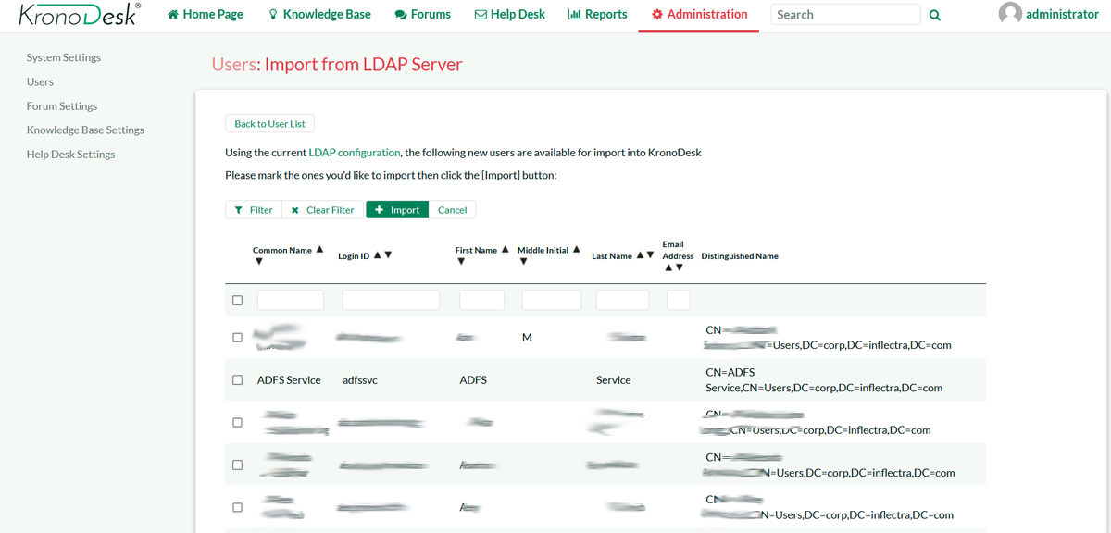Click the KronoDesk logo
The width and height of the screenshot is (1111, 533).
80,15
